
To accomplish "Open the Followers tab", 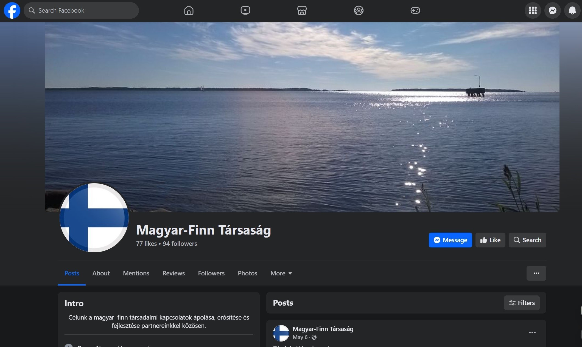I will pos(211,273).
